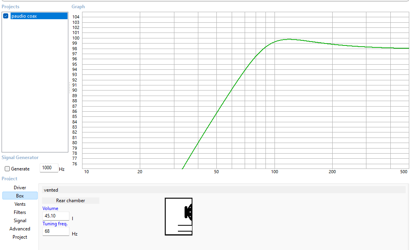Click the 500 Hz label on the frequency axis
The image size is (410, 250).
point(404,172)
